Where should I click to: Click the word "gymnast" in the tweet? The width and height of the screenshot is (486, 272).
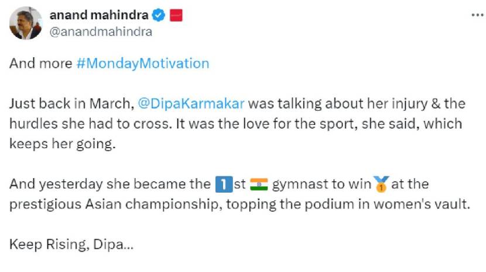[x=297, y=184]
